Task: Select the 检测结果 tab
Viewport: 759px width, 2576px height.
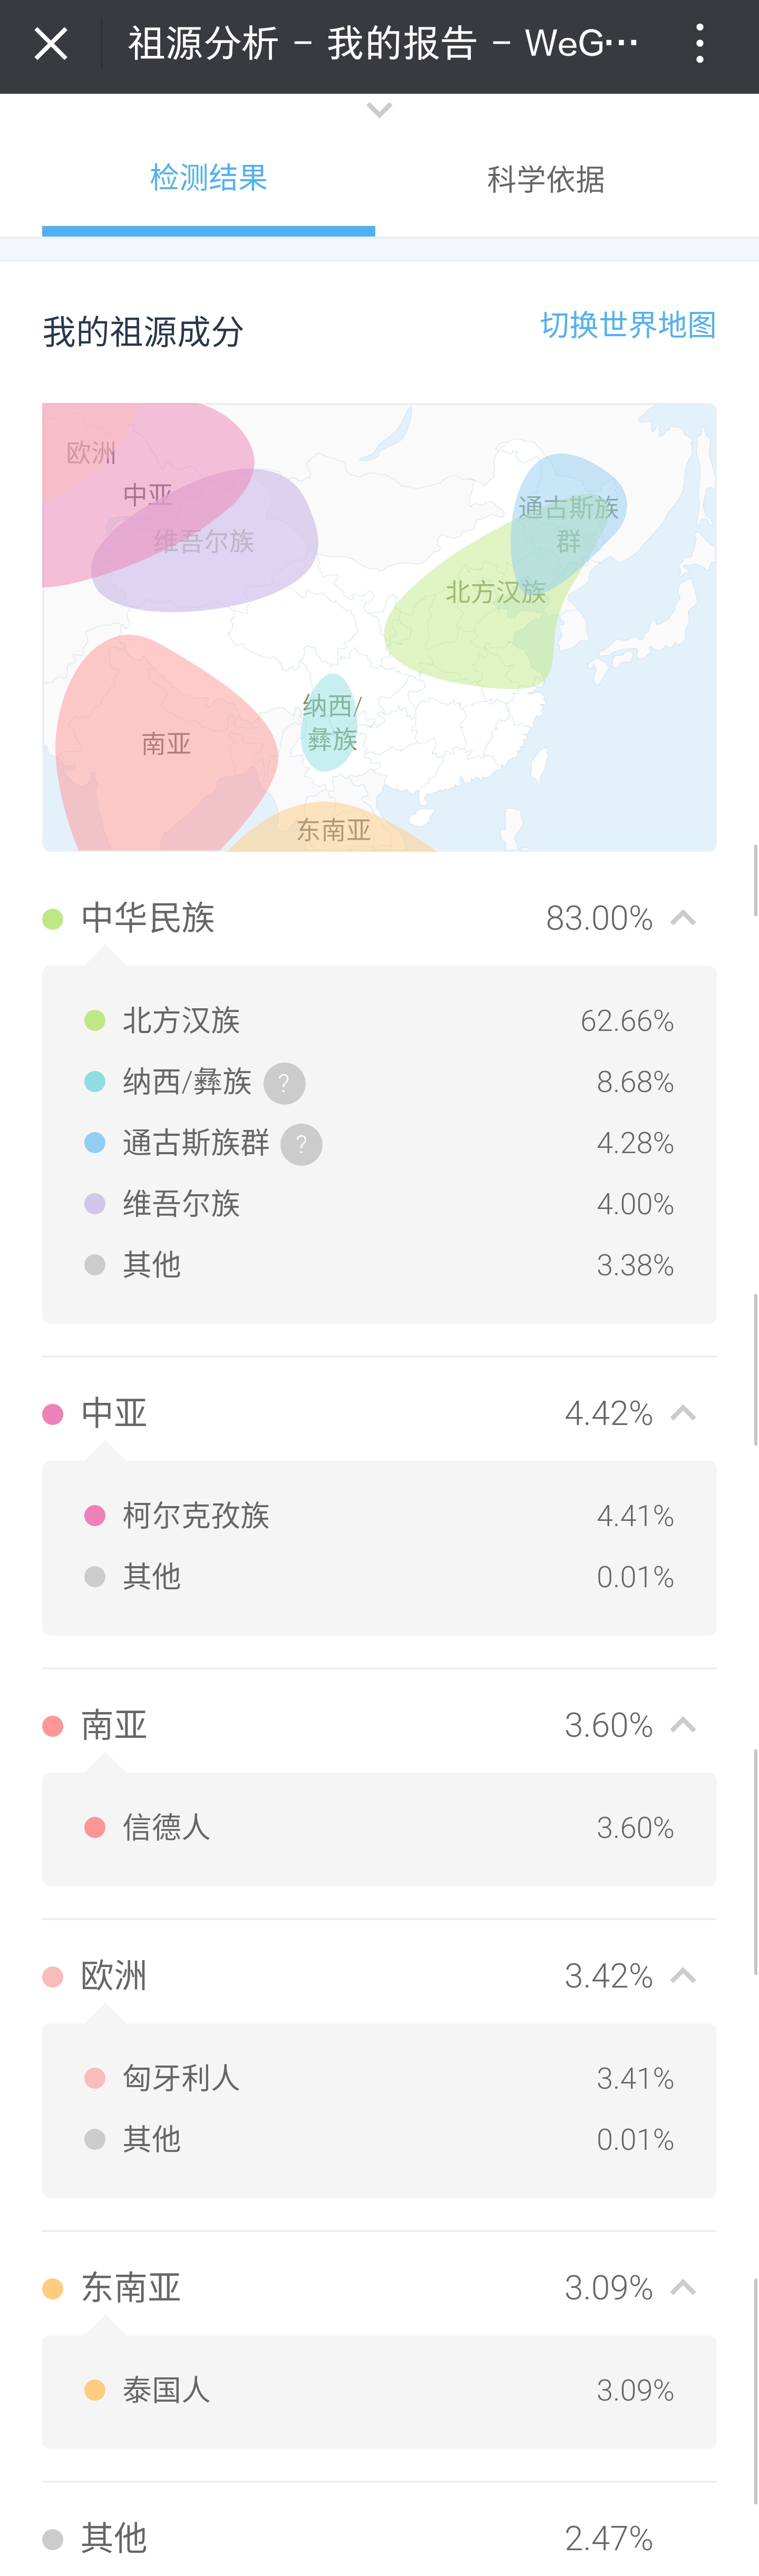Action: click(x=208, y=180)
